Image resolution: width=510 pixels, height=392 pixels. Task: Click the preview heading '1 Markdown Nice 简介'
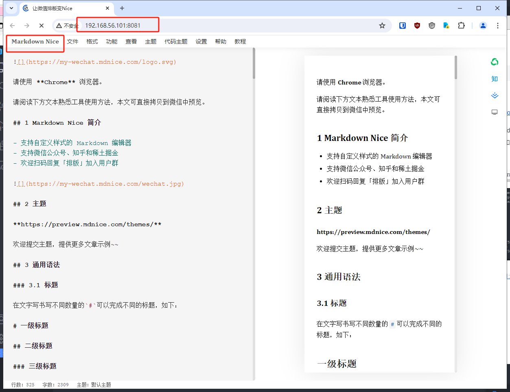pos(362,138)
